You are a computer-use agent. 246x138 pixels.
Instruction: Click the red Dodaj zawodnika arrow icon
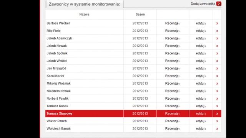219,4
